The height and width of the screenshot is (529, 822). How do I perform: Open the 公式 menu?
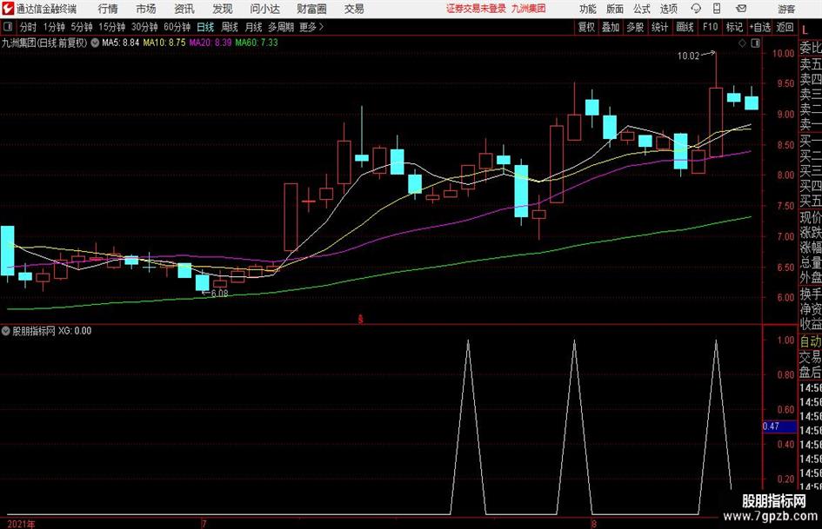tap(642, 9)
